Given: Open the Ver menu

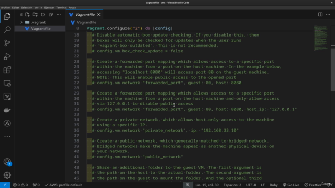Looking at the screenshot, I should [x=36, y=7].
